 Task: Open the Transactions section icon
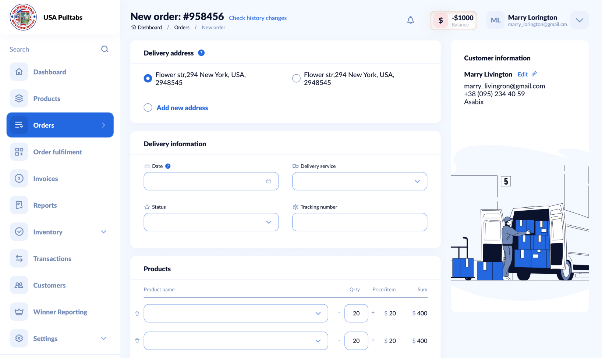(x=19, y=258)
